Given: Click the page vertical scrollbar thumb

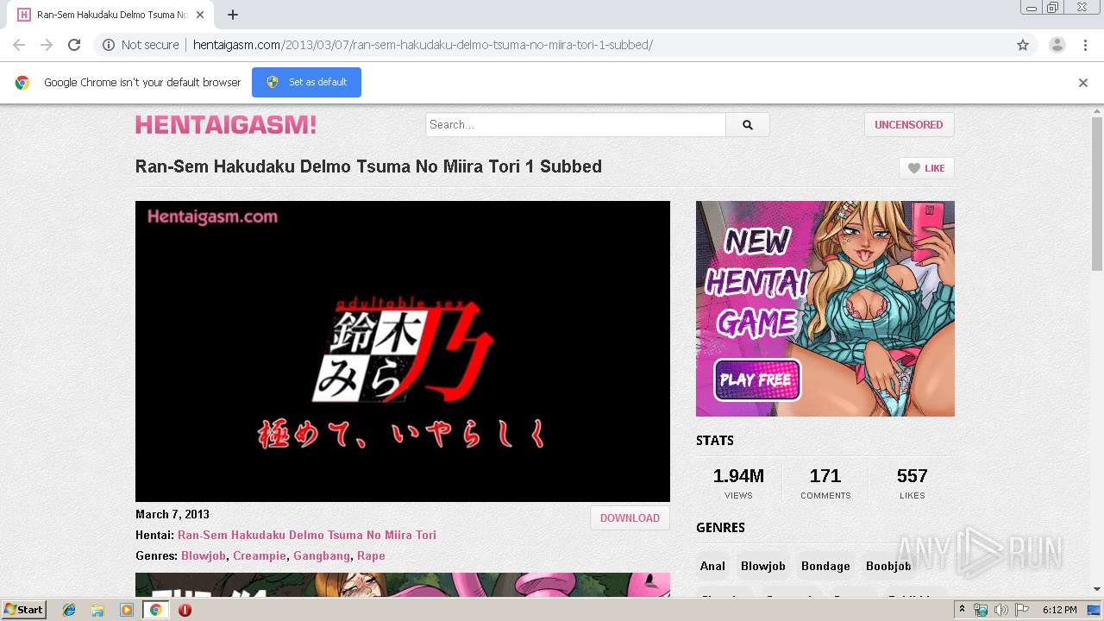Looking at the screenshot, I should click(1097, 194).
